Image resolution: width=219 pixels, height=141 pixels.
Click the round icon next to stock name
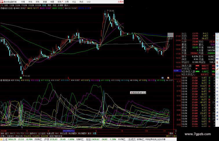click(x=14, y=8)
